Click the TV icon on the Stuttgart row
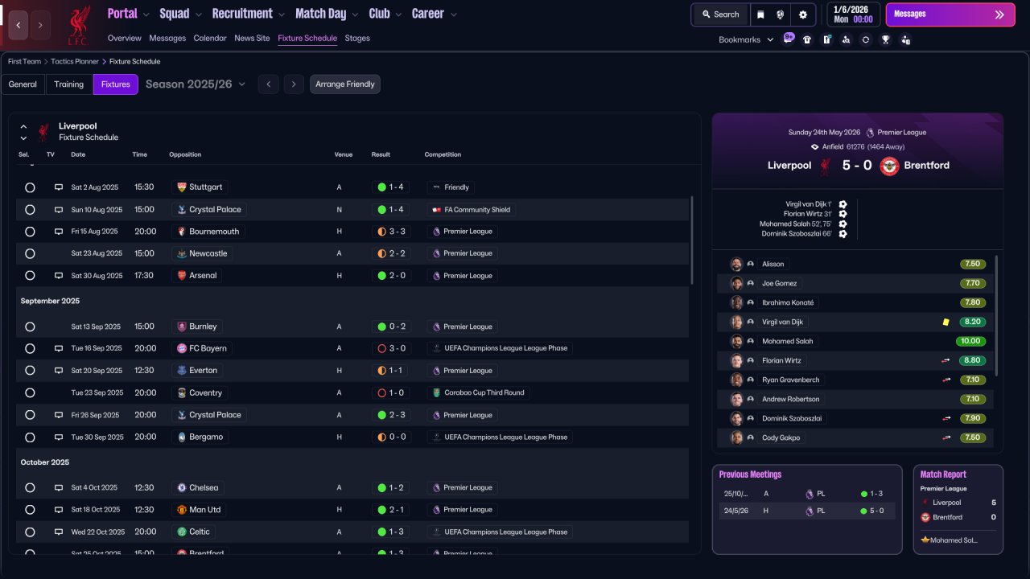This screenshot has width=1030, height=579. tap(59, 187)
